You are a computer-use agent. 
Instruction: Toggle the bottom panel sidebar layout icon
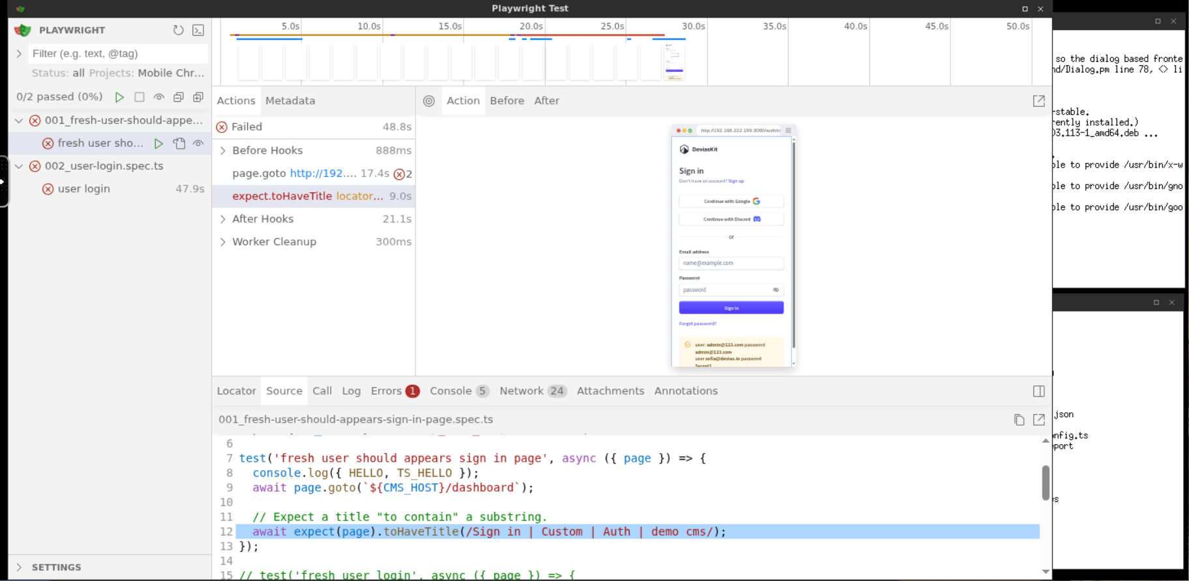point(1039,391)
